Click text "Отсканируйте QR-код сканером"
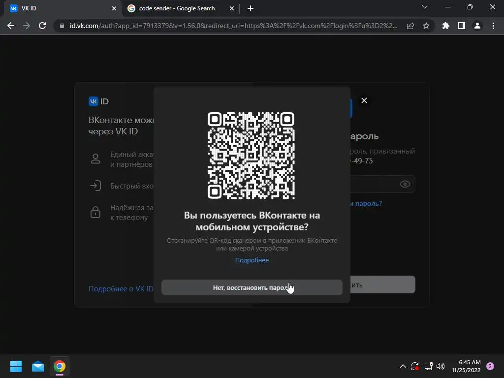 click(214, 240)
